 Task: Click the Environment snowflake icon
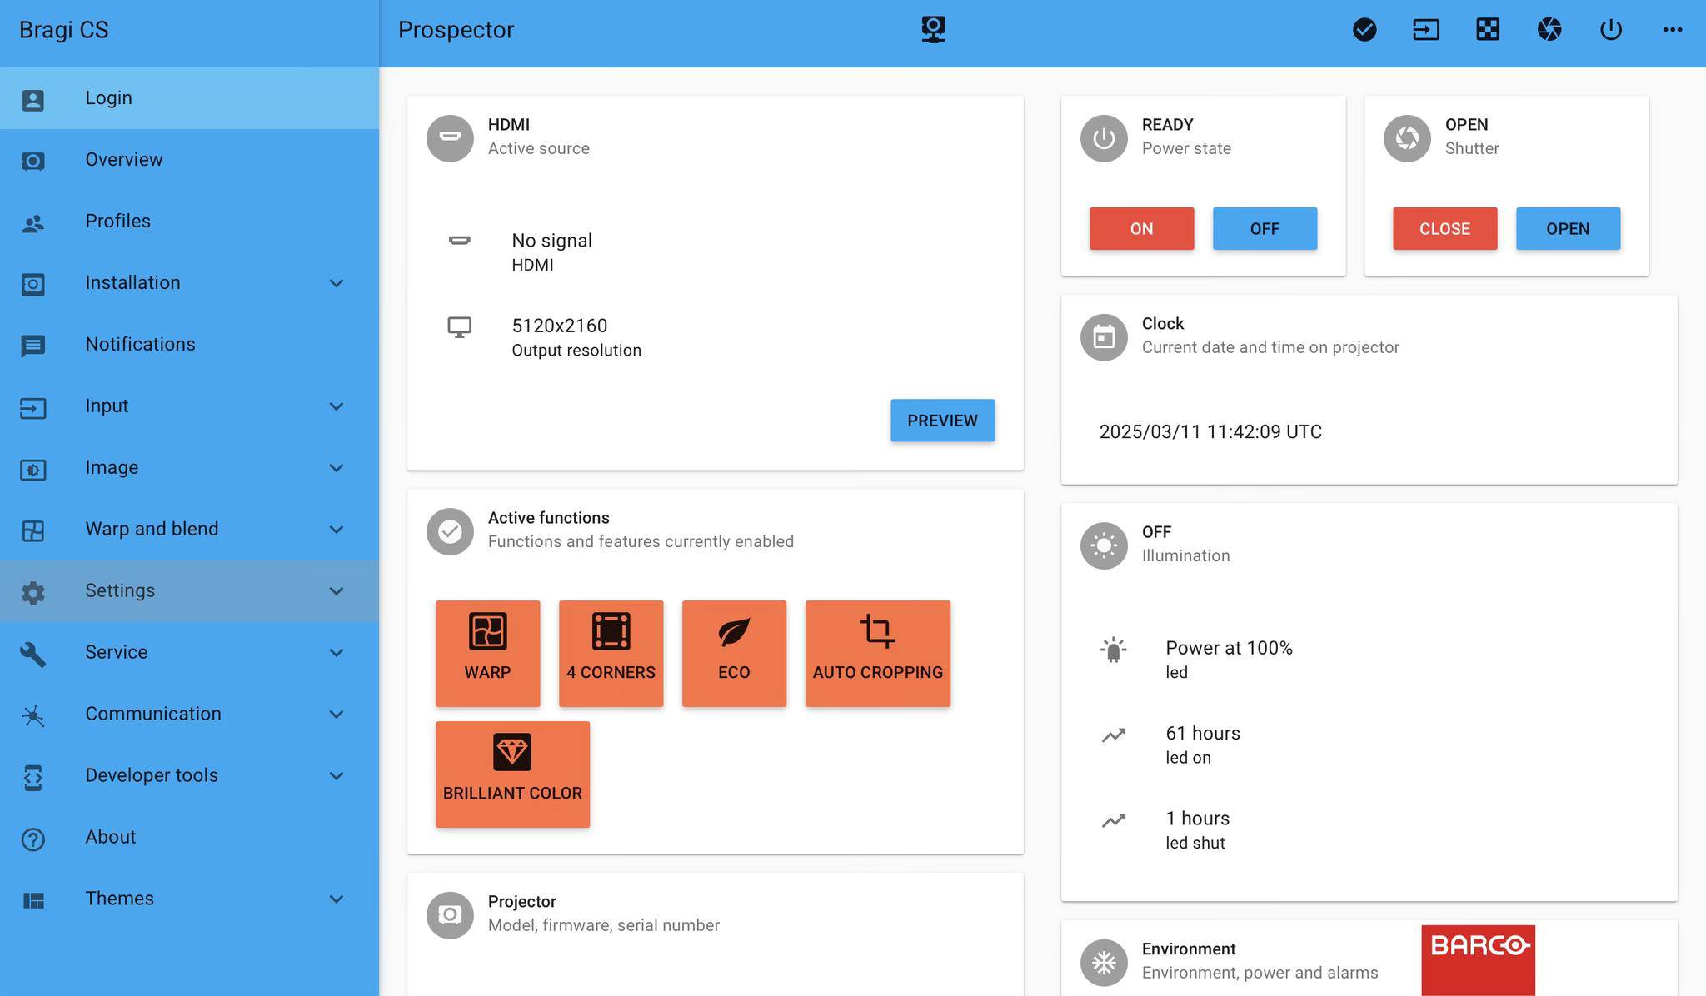click(1104, 963)
